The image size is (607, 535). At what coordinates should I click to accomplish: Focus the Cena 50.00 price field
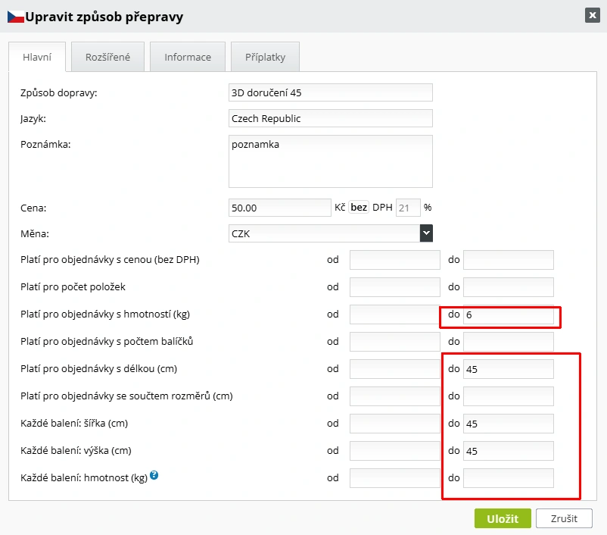pos(280,208)
